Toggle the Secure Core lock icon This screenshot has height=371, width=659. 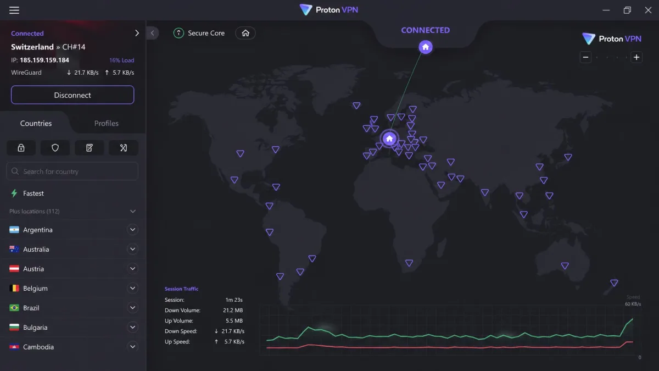(x=21, y=147)
